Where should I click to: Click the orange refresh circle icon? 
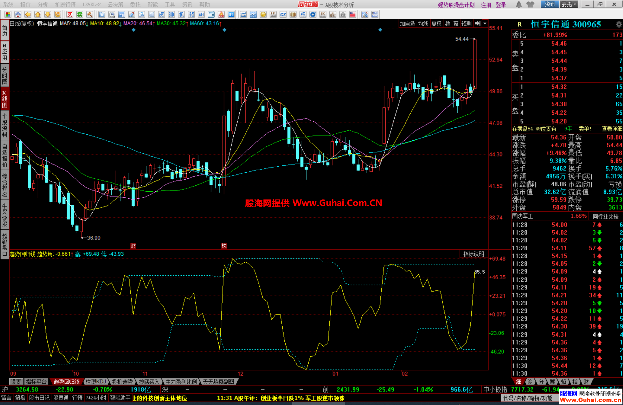tap(58, 14)
